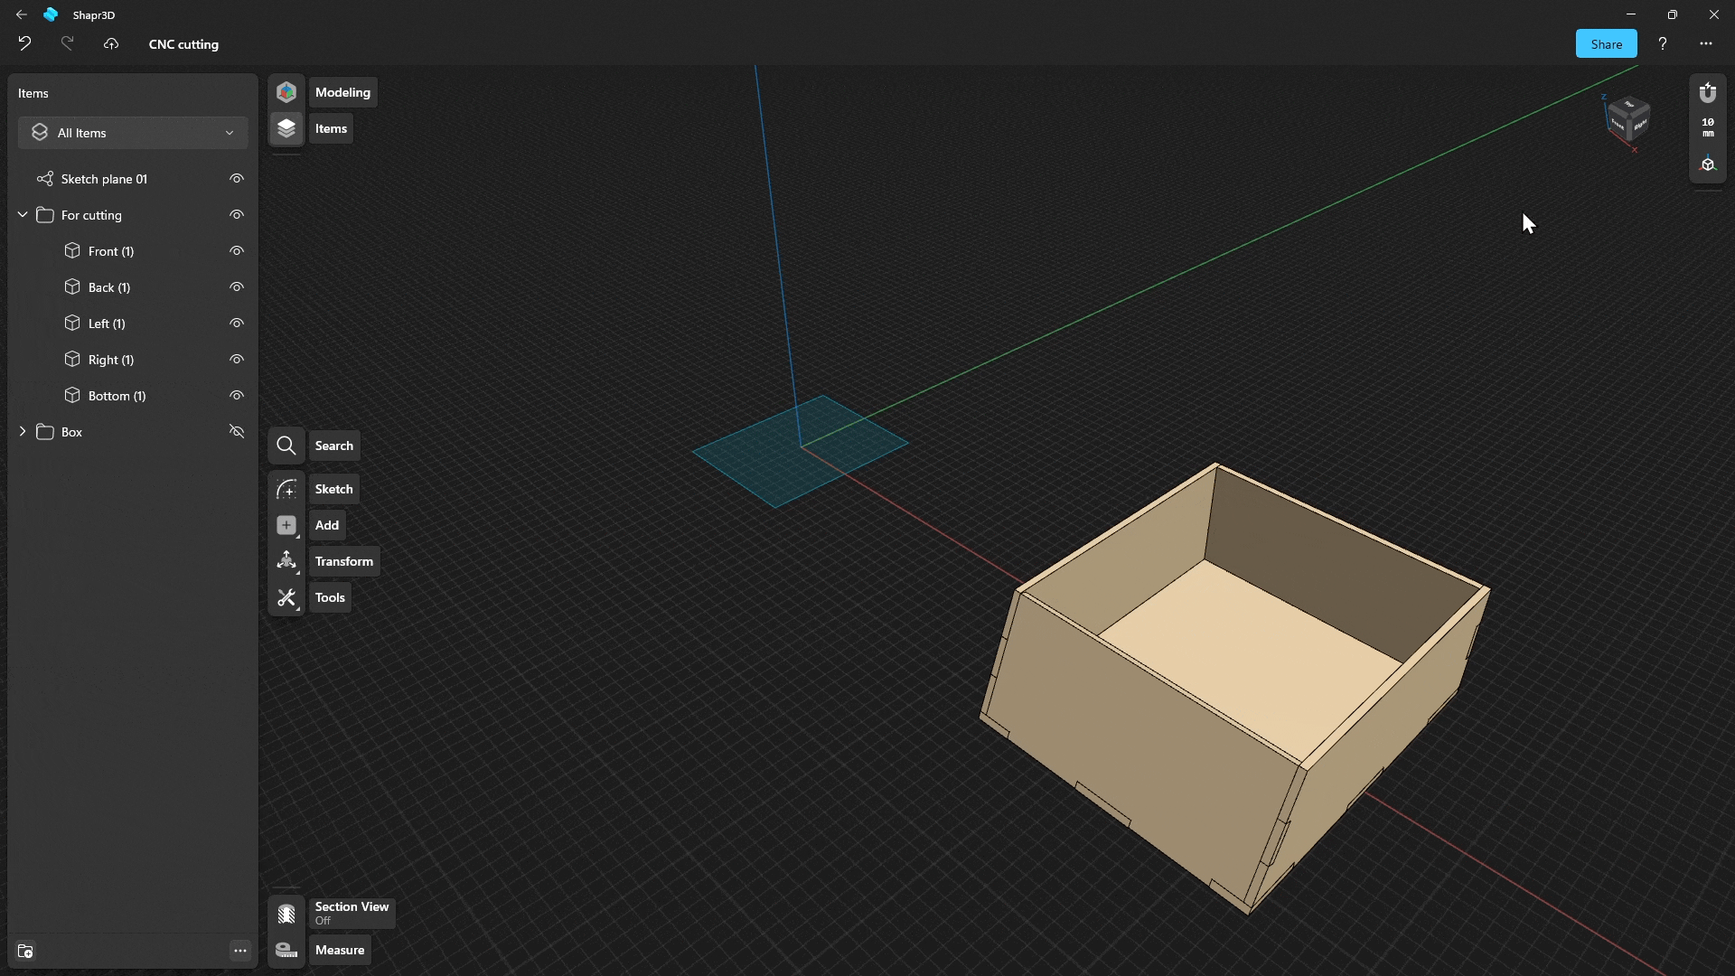
Task: Redo the last action
Action: 67,43
